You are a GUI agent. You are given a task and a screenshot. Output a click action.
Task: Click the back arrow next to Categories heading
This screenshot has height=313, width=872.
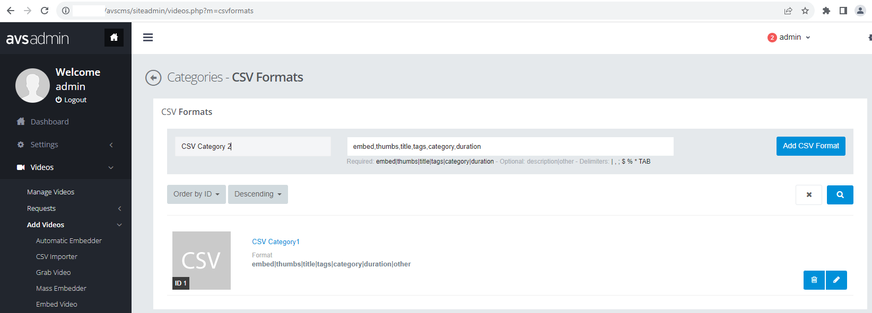point(153,78)
